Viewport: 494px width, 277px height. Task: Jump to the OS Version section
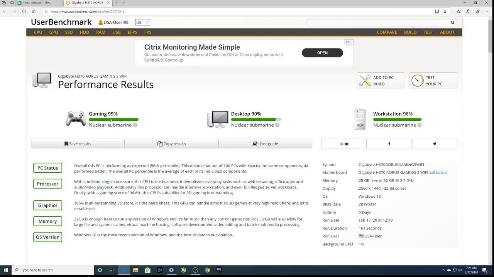pos(47,237)
